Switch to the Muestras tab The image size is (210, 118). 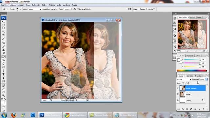pyautogui.click(x=190, y=56)
